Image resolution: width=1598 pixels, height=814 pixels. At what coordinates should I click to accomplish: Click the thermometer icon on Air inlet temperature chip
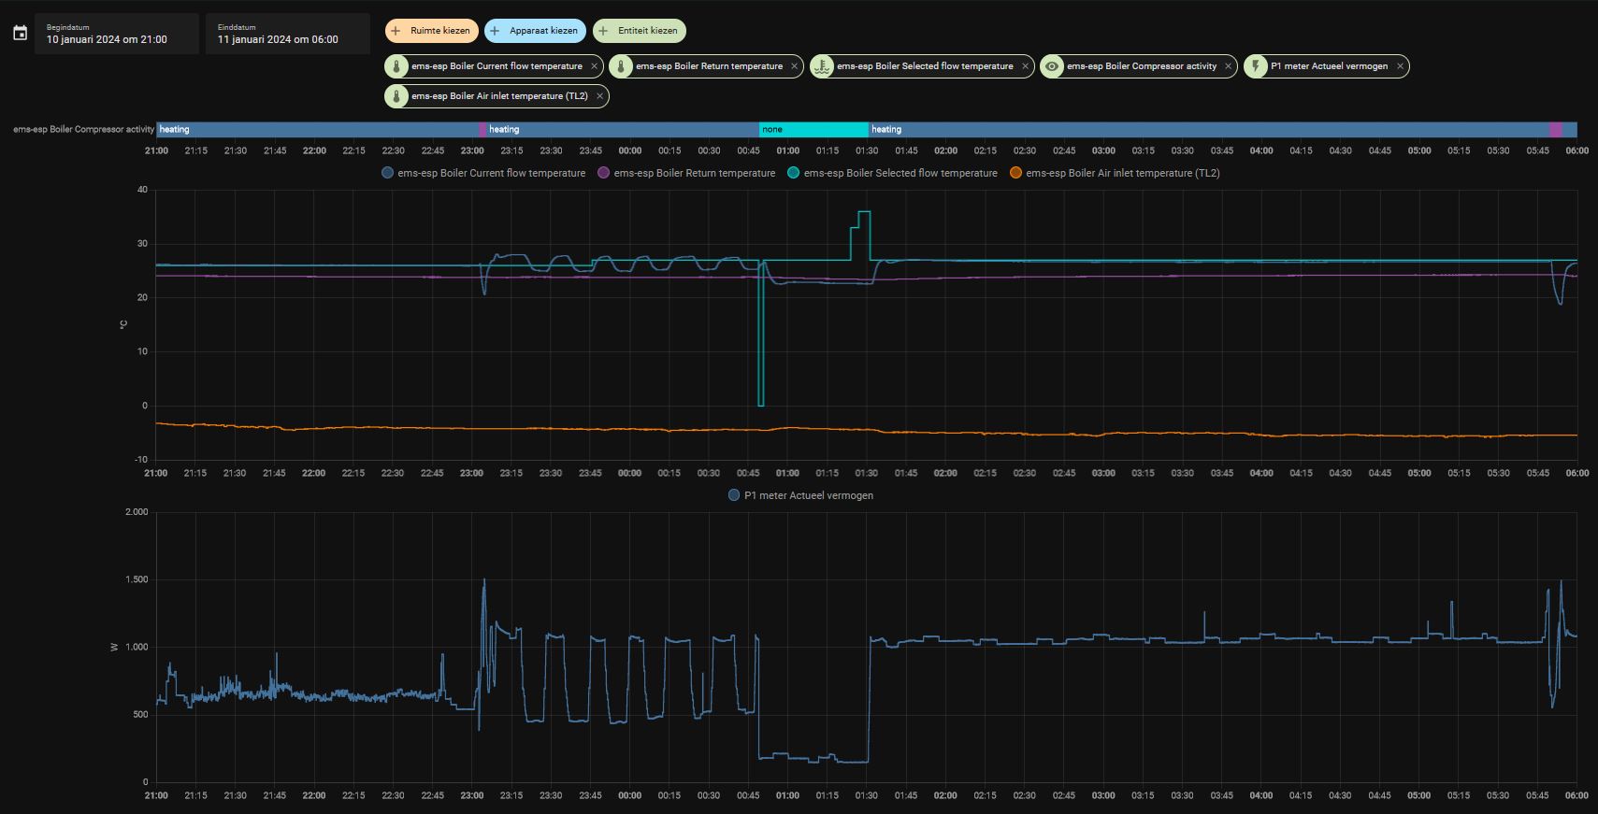click(x=396, y=96)
